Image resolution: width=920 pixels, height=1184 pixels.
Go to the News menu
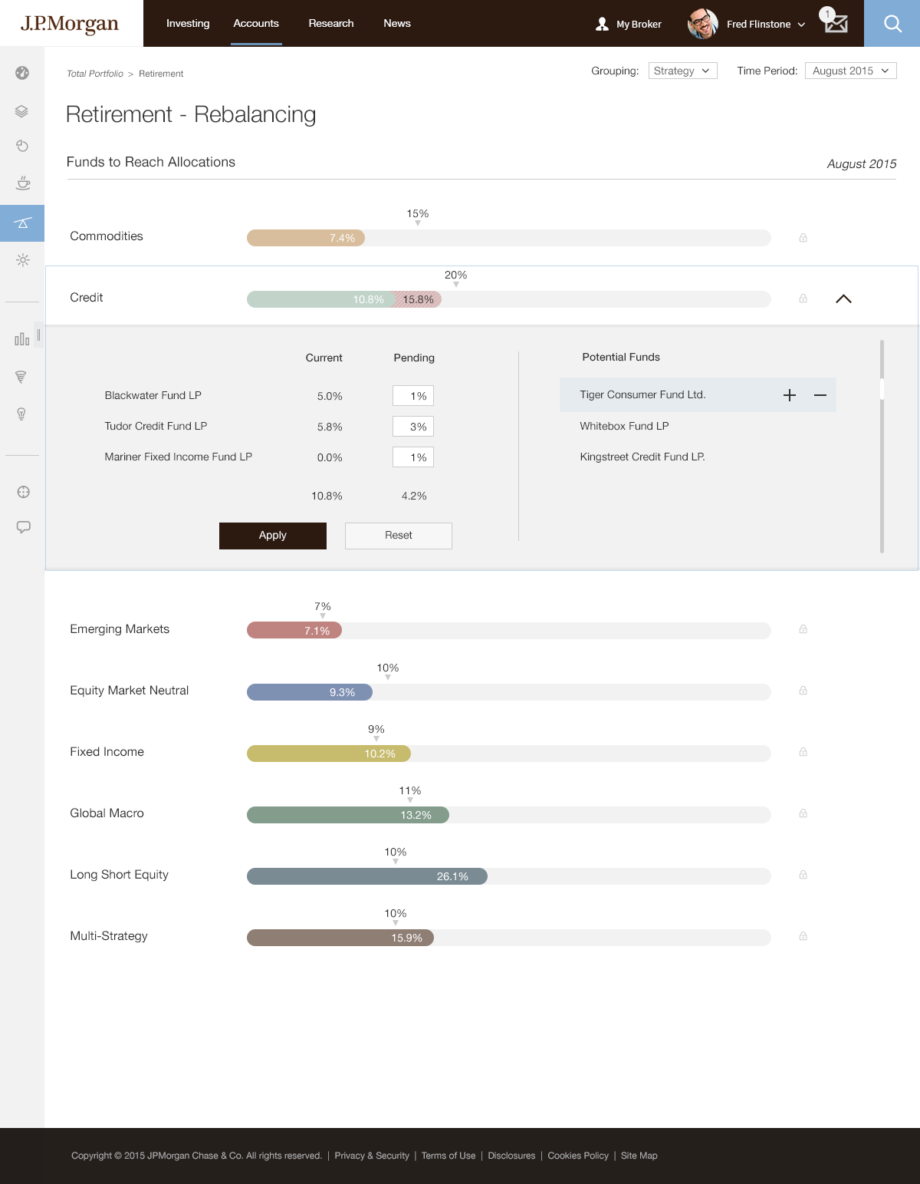(x=397, y=23)
